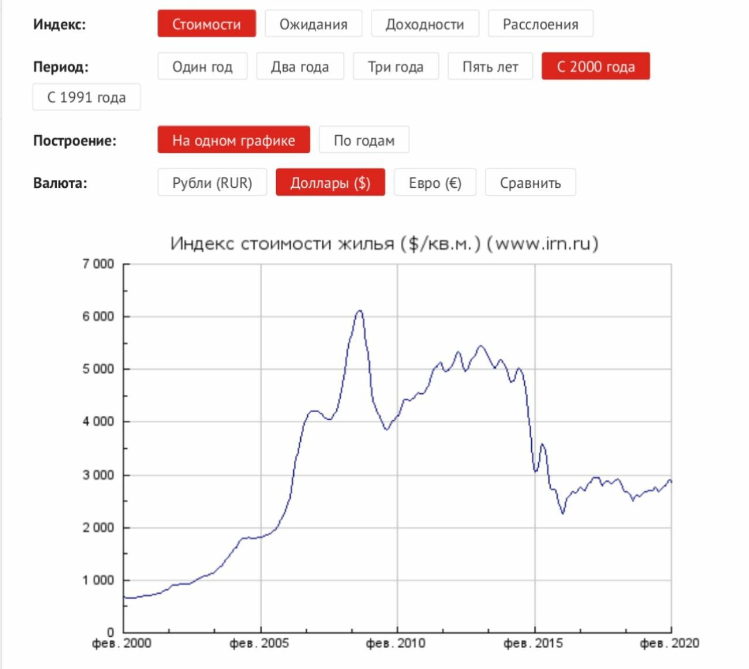
Task: Click the 6 000 y-axis label
Action: [x=98, y=317]
